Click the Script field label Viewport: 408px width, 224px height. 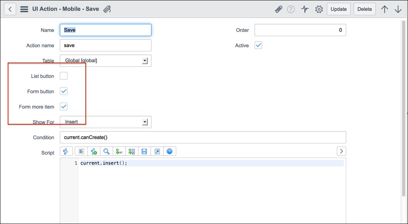pyautogui.click(x=48, y=153)
